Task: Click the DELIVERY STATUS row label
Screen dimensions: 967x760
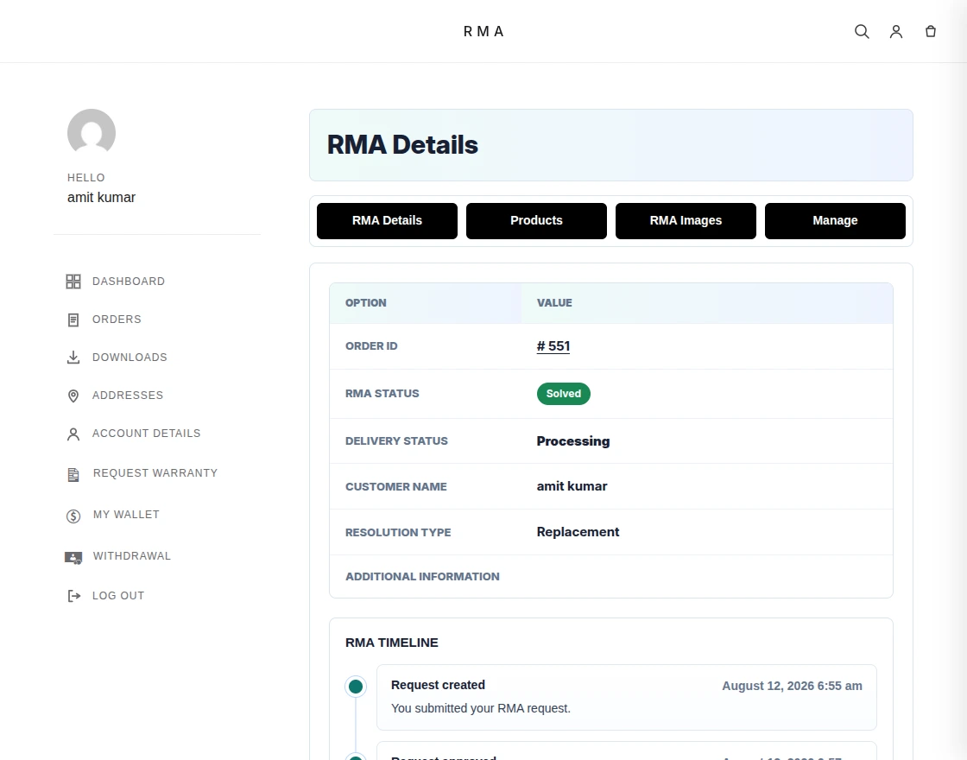Action: 396,441
